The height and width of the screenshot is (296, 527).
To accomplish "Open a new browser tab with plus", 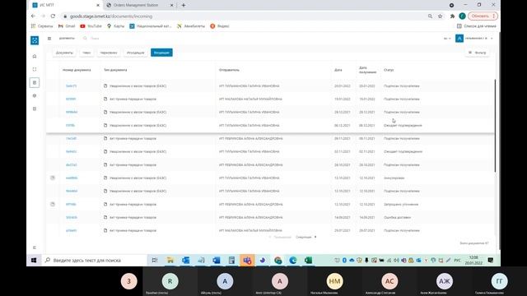I will pos(184,6).
